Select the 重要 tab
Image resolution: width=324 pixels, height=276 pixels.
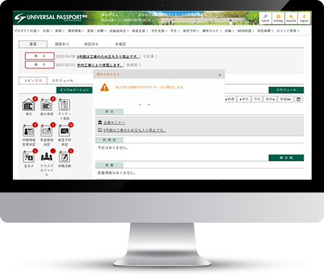(x=33, y=44)
